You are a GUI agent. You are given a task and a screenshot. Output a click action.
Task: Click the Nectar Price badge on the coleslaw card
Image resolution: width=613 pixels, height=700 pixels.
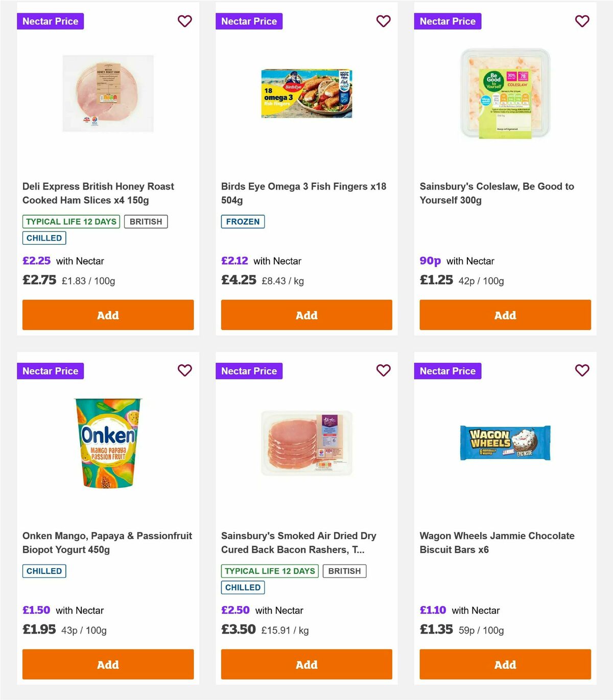447,21
